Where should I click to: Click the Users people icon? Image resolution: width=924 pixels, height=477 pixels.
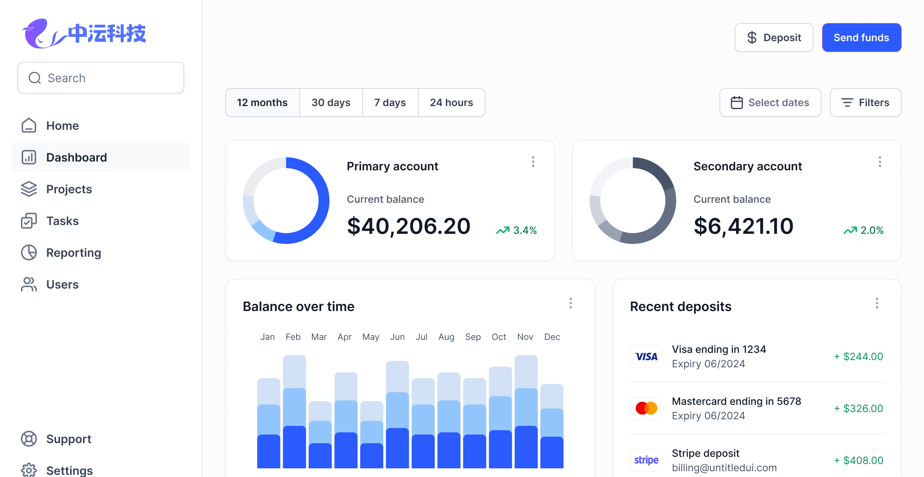point(29,284)
